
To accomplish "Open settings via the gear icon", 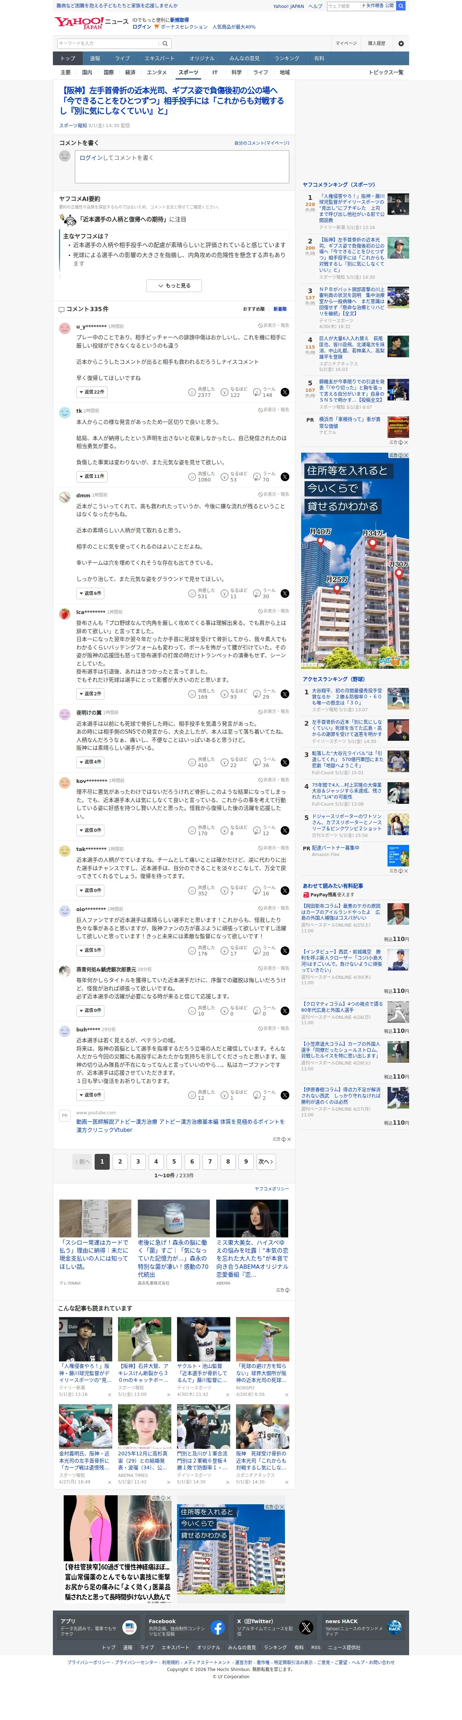I will point(401,44).
